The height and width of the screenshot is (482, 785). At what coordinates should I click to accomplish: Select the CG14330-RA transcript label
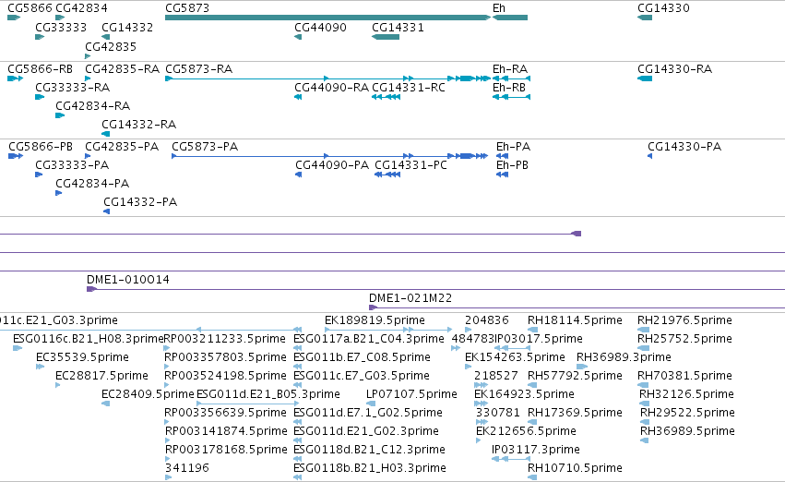tap(675, 68)
